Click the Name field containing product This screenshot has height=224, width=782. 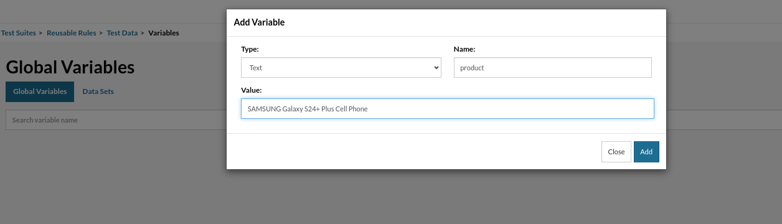click(x=552, y=68)
